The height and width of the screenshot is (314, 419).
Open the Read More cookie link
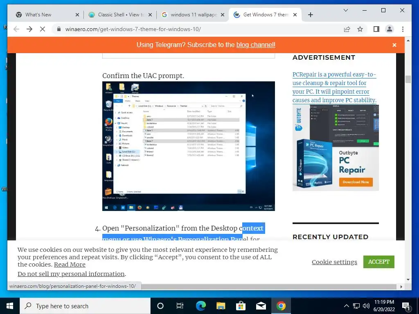70,265
